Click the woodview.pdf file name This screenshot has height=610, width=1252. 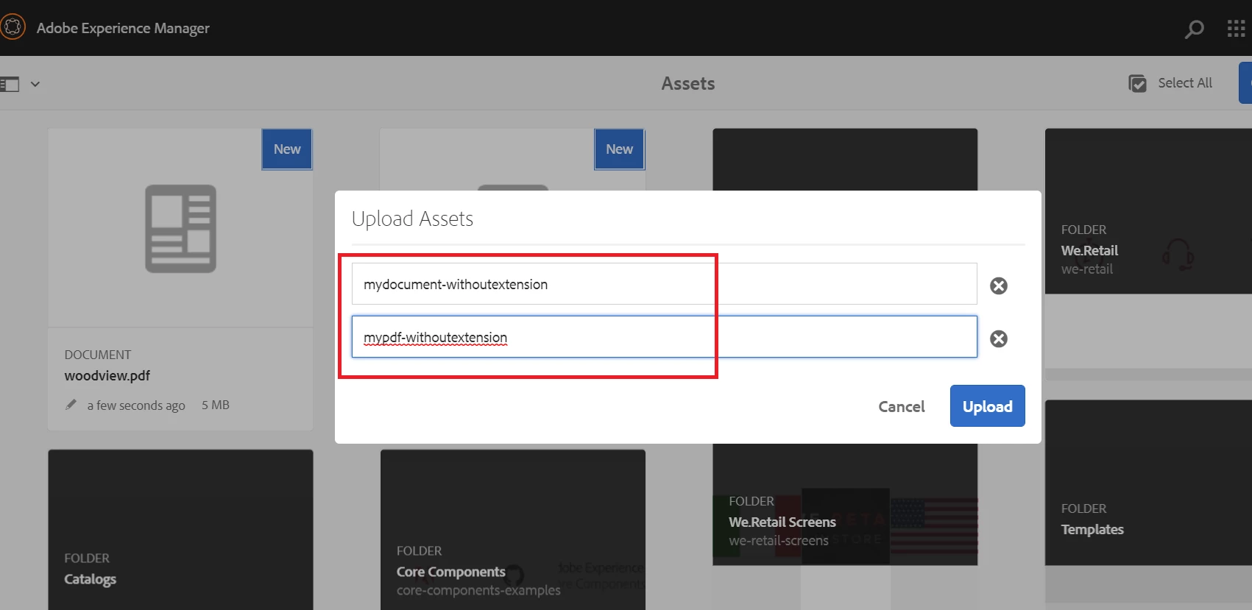pos(107,376)
